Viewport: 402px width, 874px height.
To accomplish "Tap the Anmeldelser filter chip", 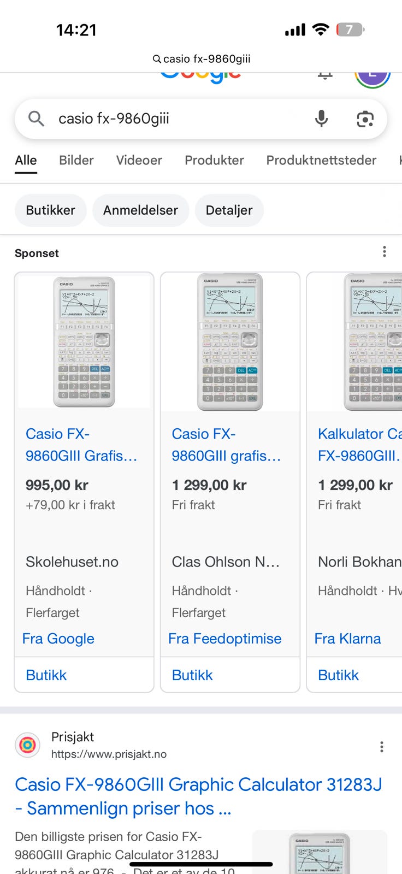I will click(x=140, y=210).
